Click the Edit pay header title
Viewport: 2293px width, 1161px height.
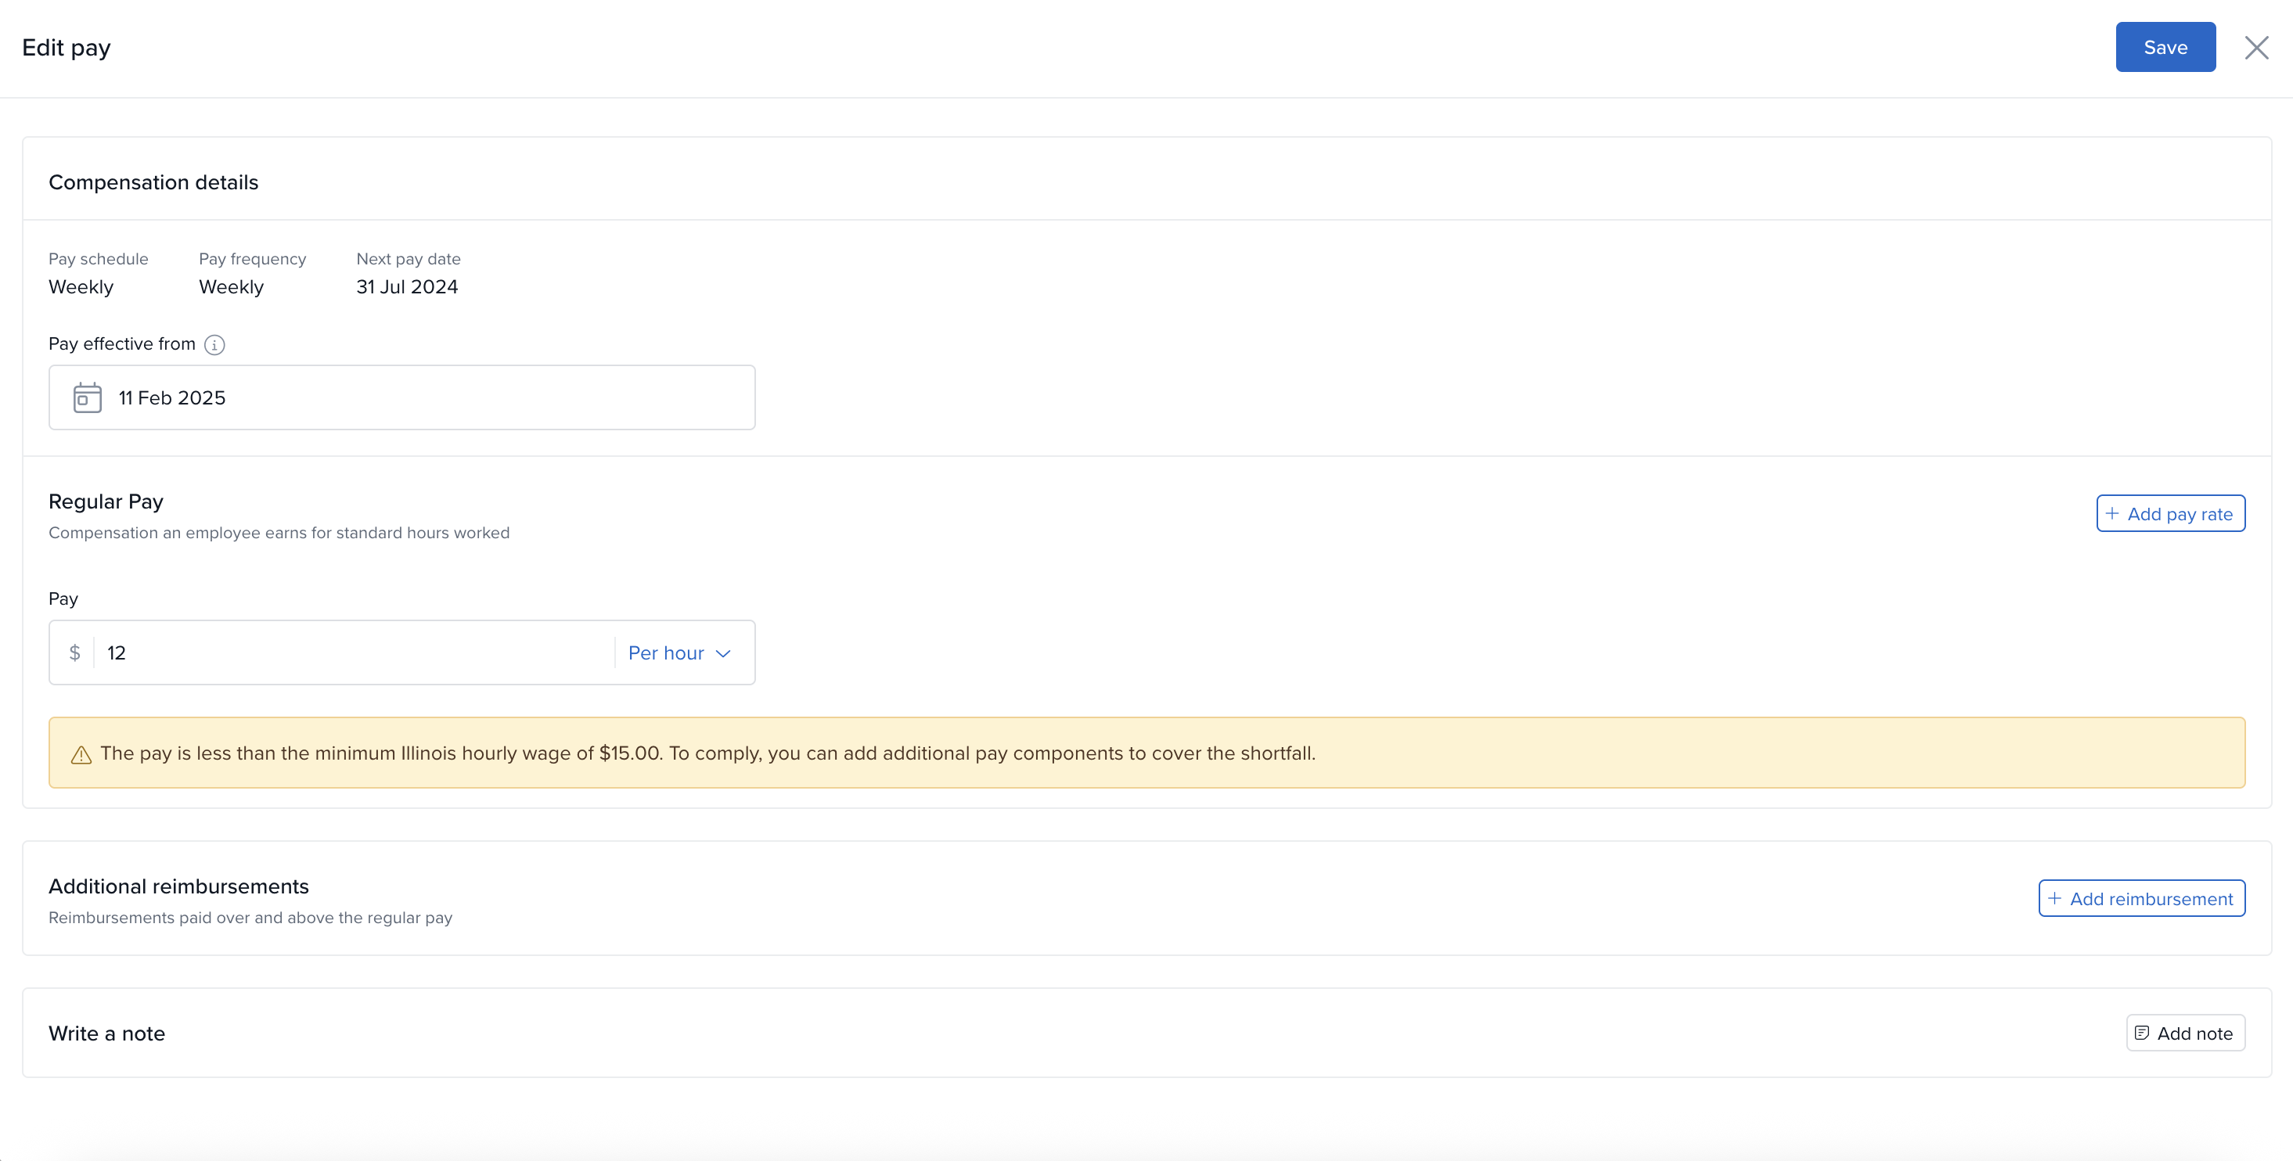pos(66,47)
